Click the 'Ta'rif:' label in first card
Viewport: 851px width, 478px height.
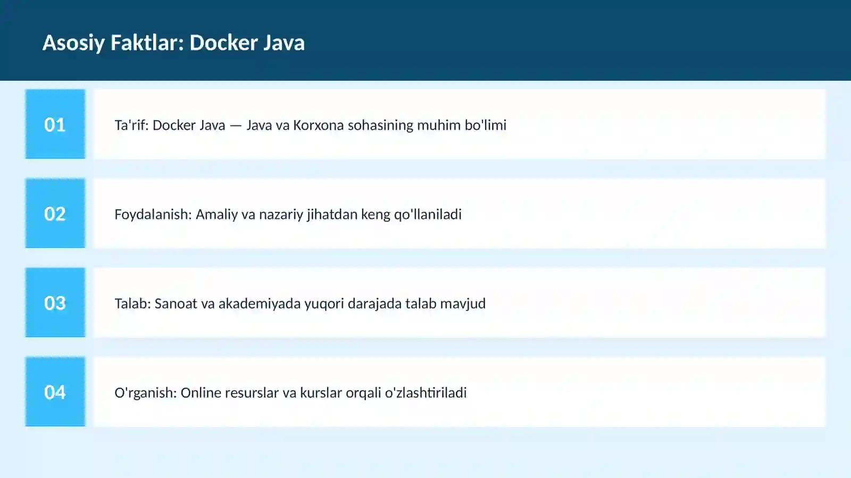(x=131, y=125)
